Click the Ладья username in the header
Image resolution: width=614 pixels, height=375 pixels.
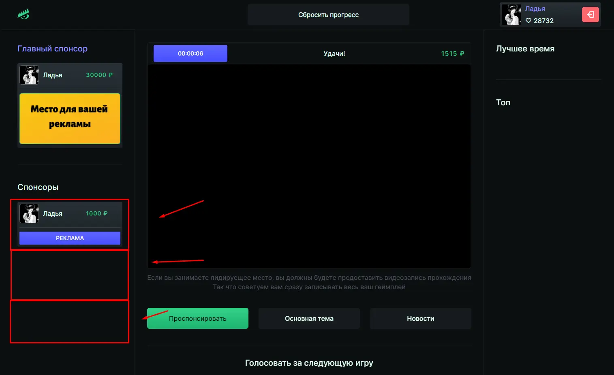[535, 9]
